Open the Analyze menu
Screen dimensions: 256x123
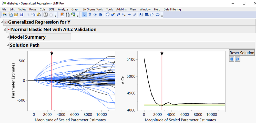pos(63,9)
